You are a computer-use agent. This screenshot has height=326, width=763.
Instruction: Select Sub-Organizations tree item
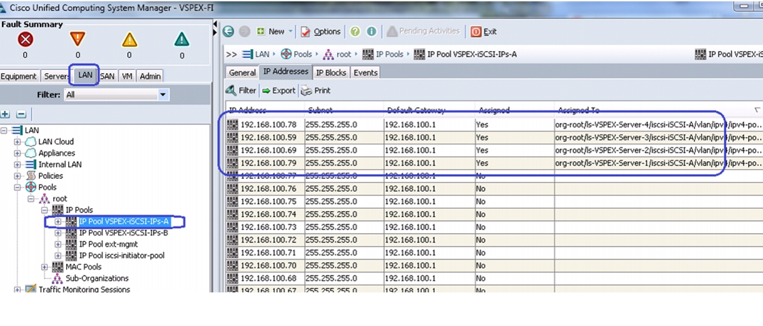(x=97, y=278)
